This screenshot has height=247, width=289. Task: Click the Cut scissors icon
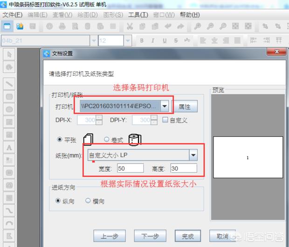point(130,27)
